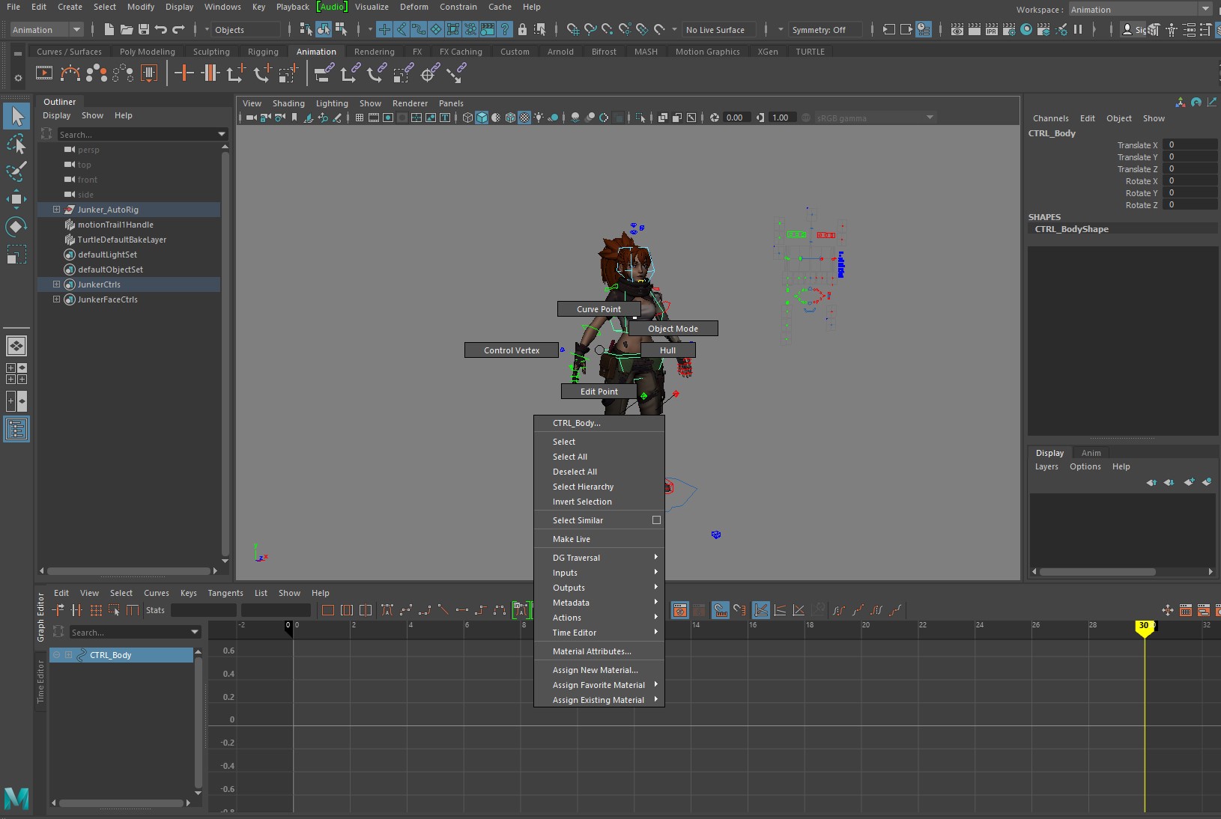Viewport: 1221px width, 819px height.
Task: Click No Live Surface button
Action: tap(719, 30)
